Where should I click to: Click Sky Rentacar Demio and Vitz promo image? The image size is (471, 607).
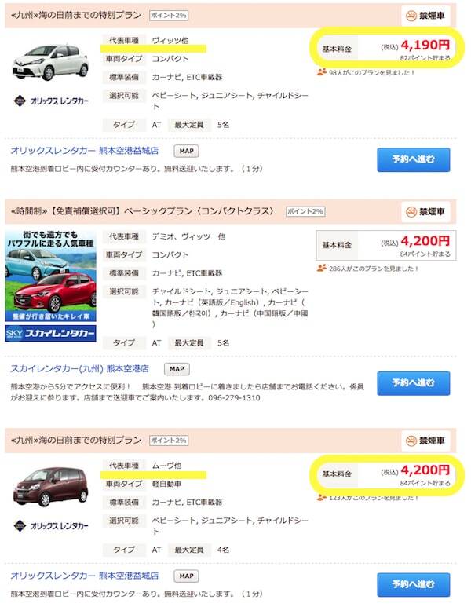click(51, 276)
